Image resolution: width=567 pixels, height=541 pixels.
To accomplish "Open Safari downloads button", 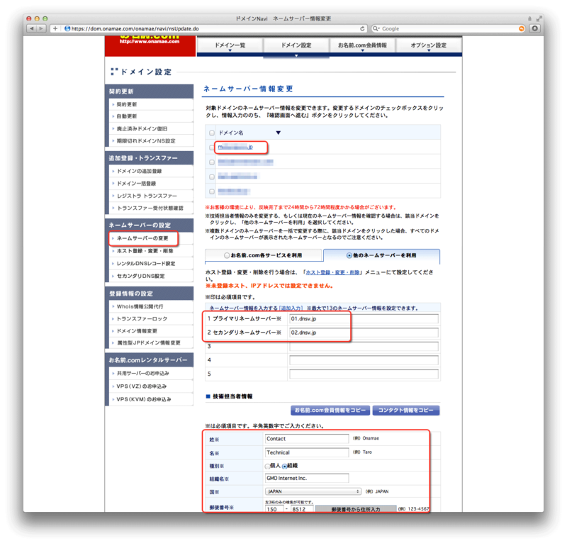I will click(534, 28).
